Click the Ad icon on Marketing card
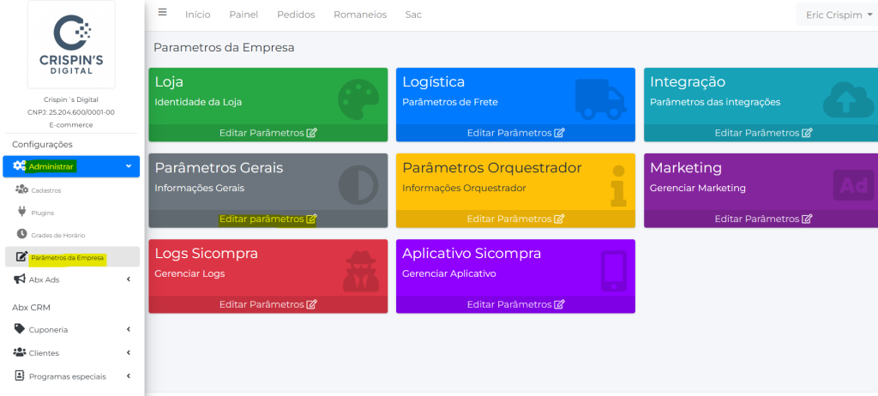Viewport: 878px width, 396px height. [853, 185]
